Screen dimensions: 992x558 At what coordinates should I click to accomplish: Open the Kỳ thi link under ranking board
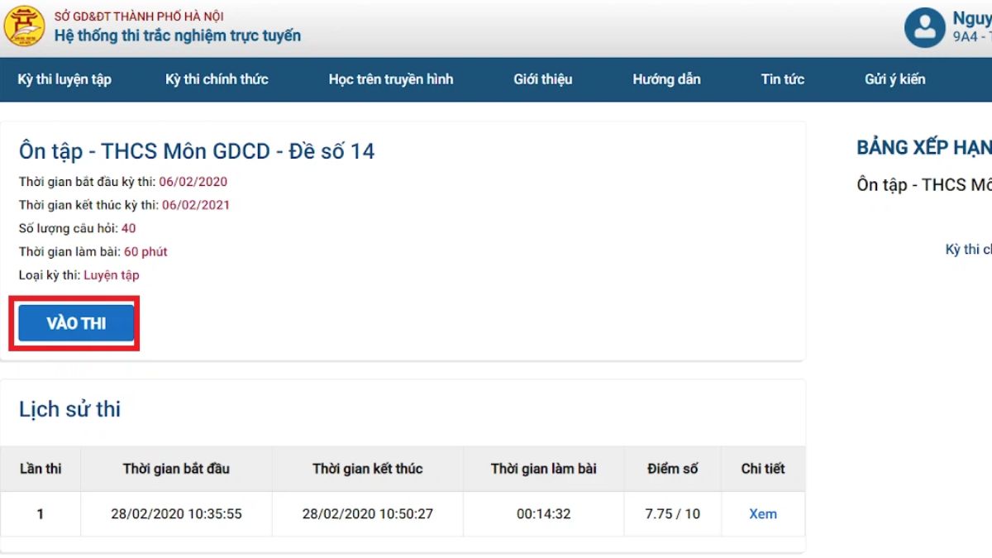click(968, 249)
